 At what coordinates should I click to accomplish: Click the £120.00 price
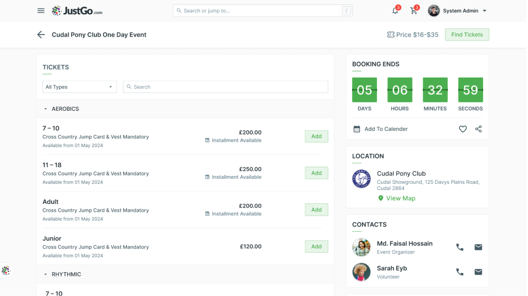(x=251, y=247)
